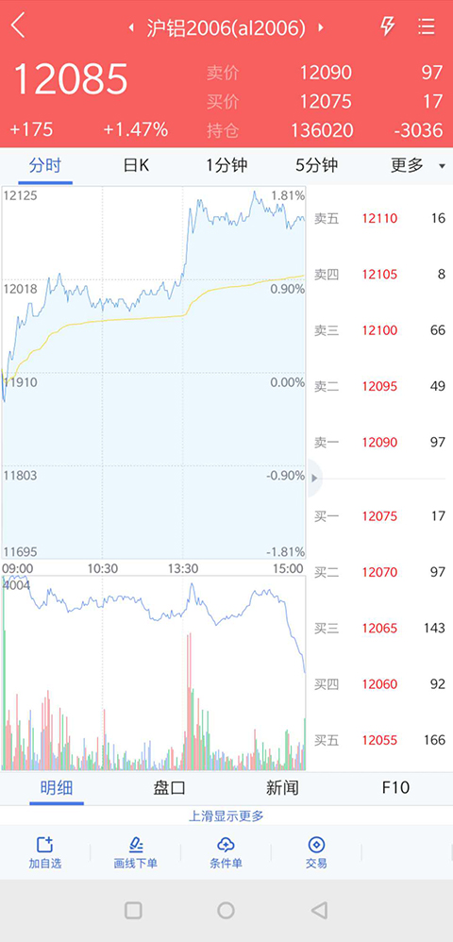Screen dimensions: 453x942
Task: Open 条件单 conditional order icon
Action: 226,852
